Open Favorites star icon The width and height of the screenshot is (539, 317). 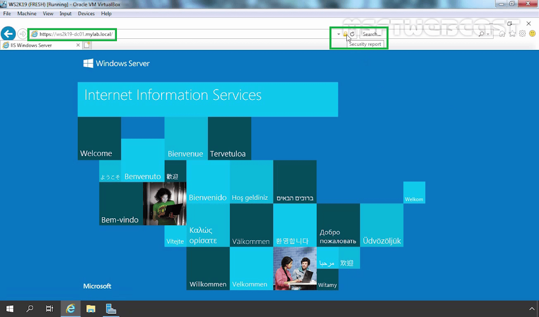[x=512, y=34]
